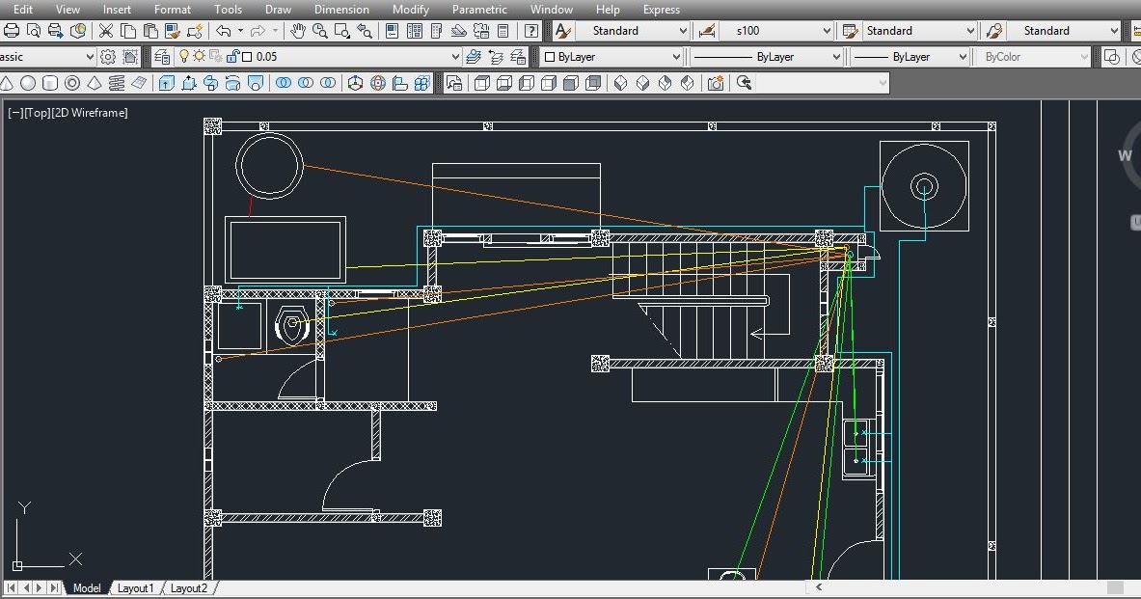Open the Properties palette
This screenshot has width=1141, height=599.
pos(391,30)
